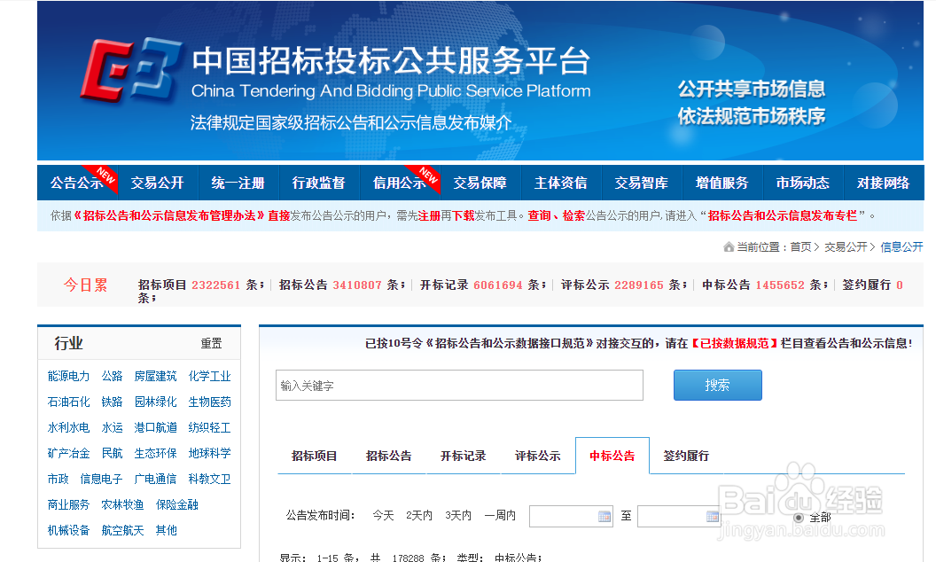Focus the 输入关键字 keyword field

click(460, 386)
